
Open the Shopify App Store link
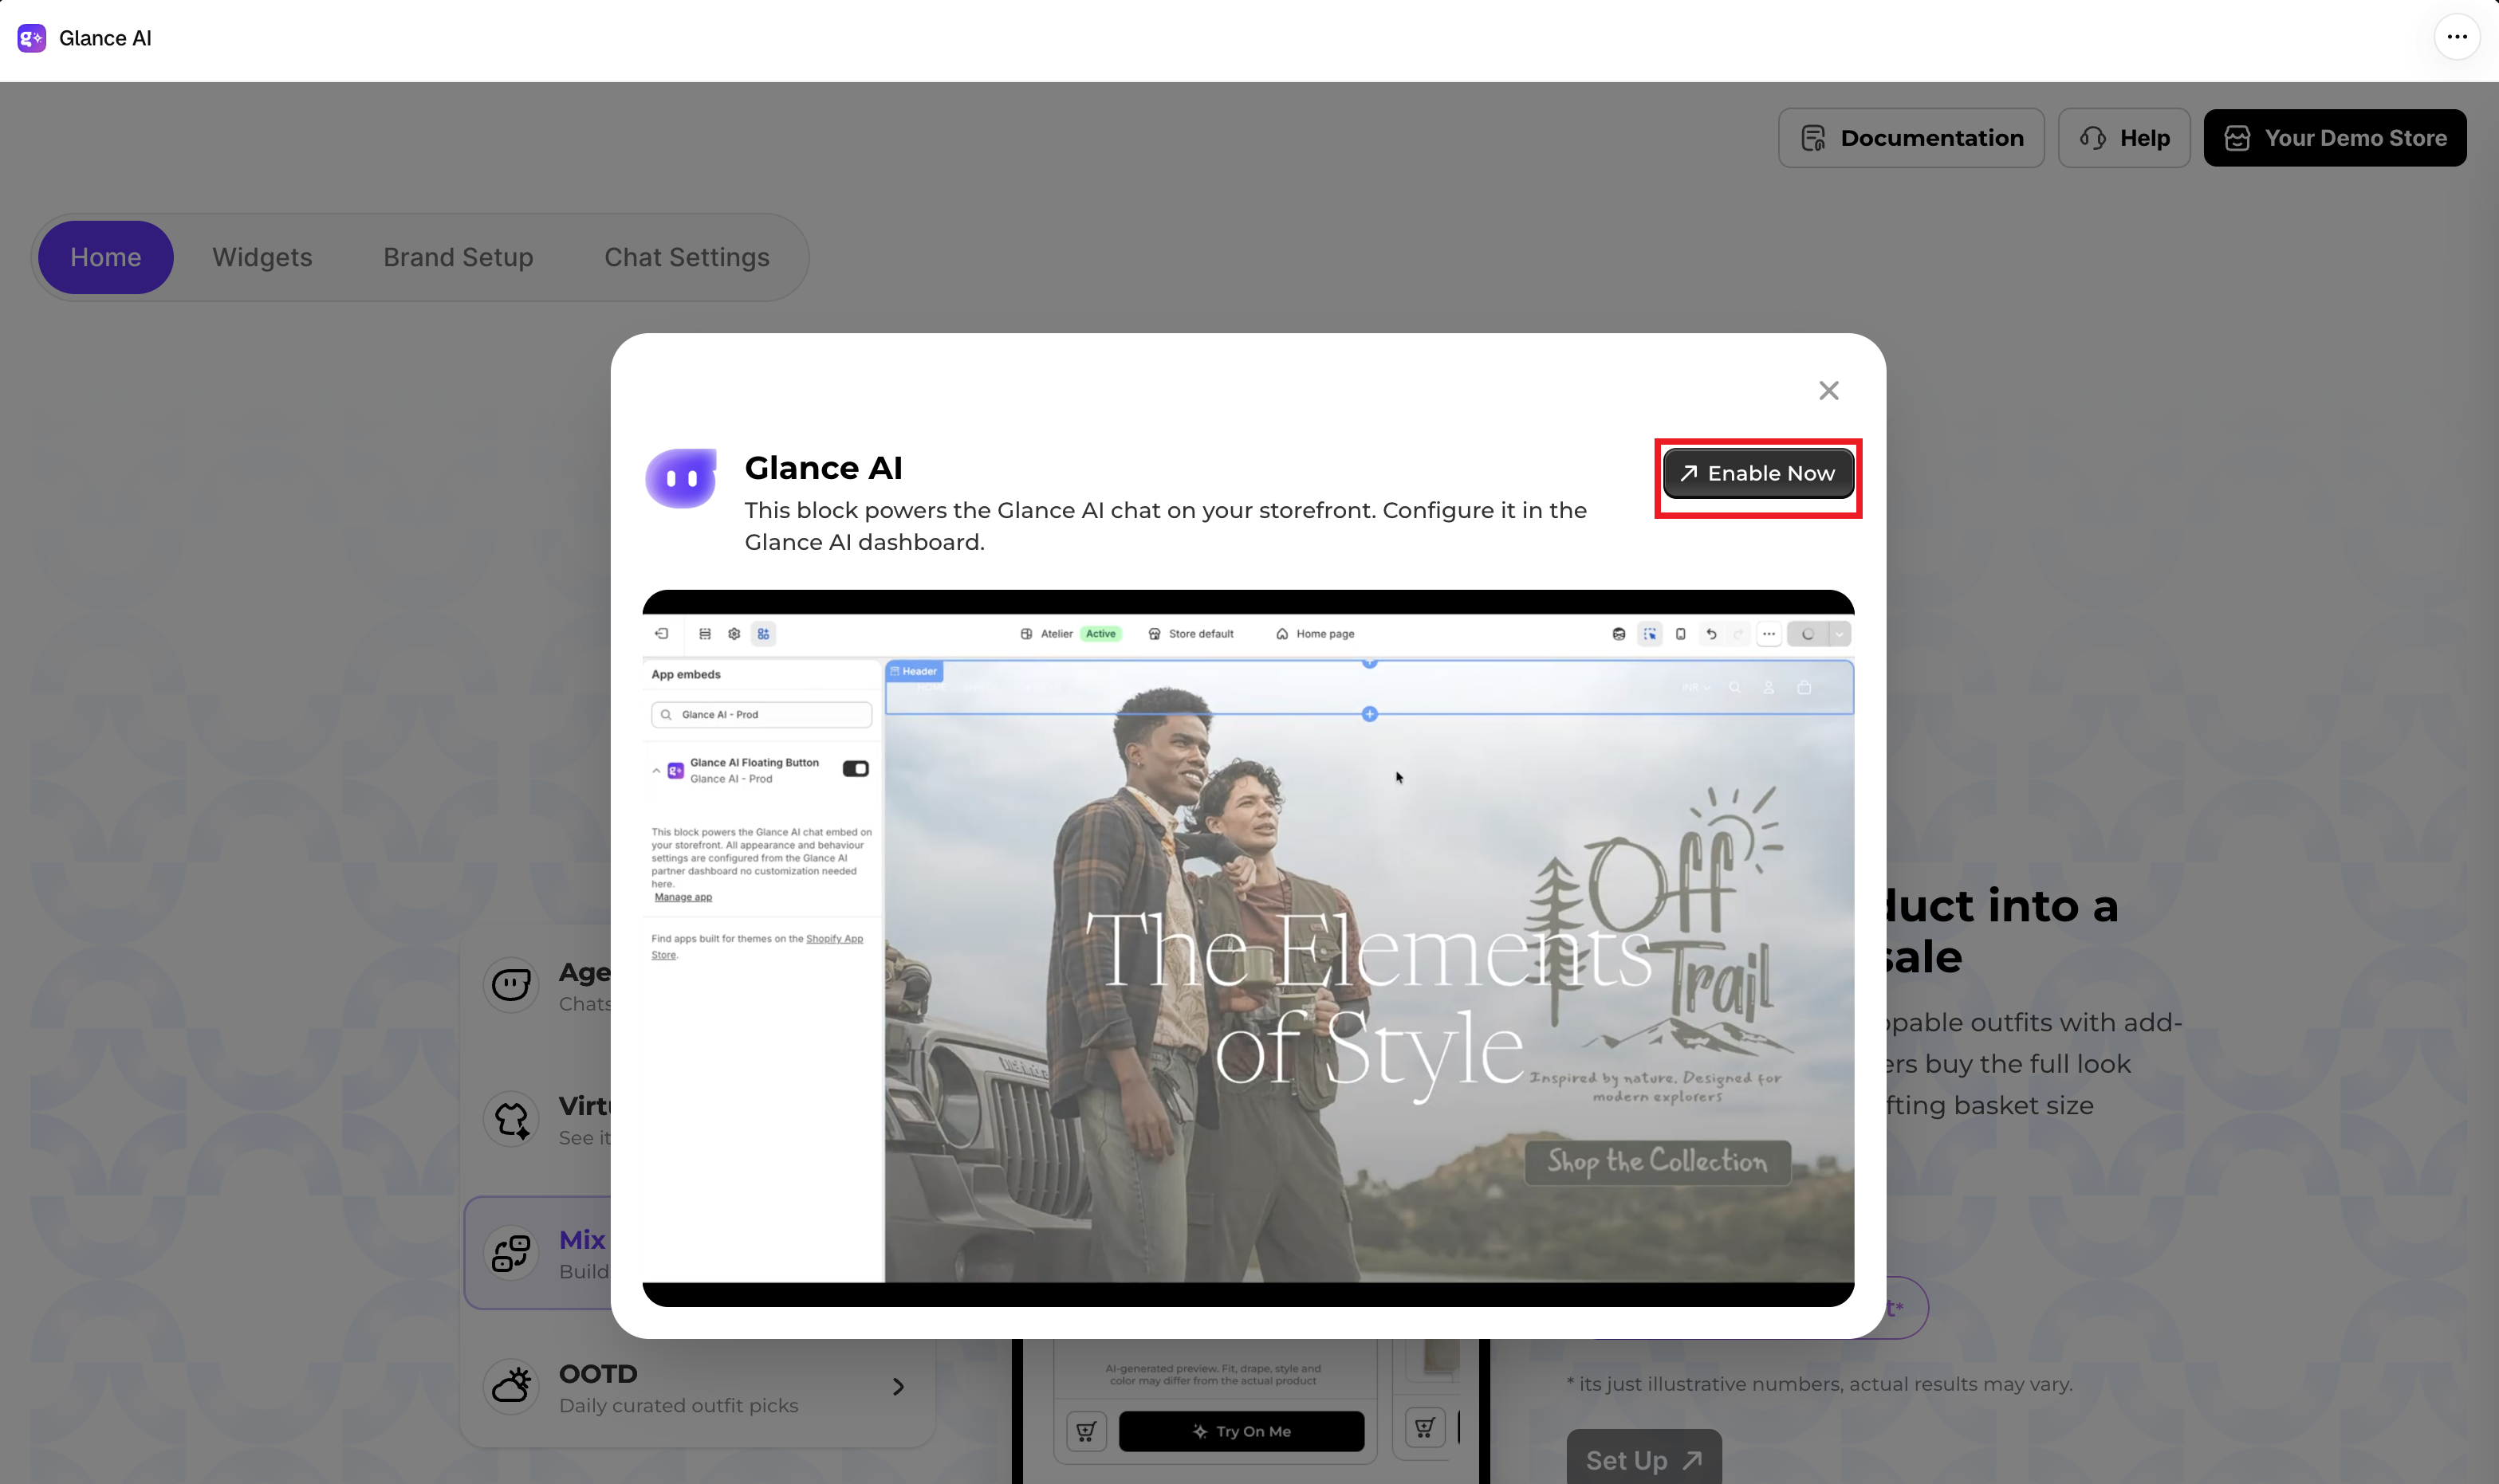834,939
